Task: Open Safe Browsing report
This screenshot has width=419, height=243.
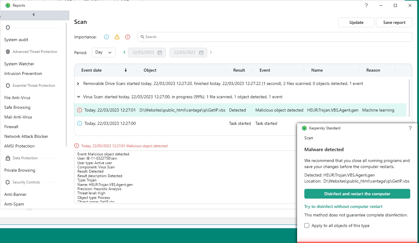Action: point(17,107)
